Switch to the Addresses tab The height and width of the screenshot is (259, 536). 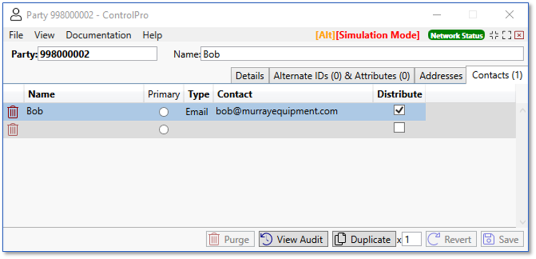coord(441,76)
